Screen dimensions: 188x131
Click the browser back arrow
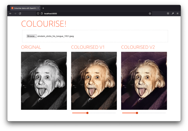[x=10, y=13]
